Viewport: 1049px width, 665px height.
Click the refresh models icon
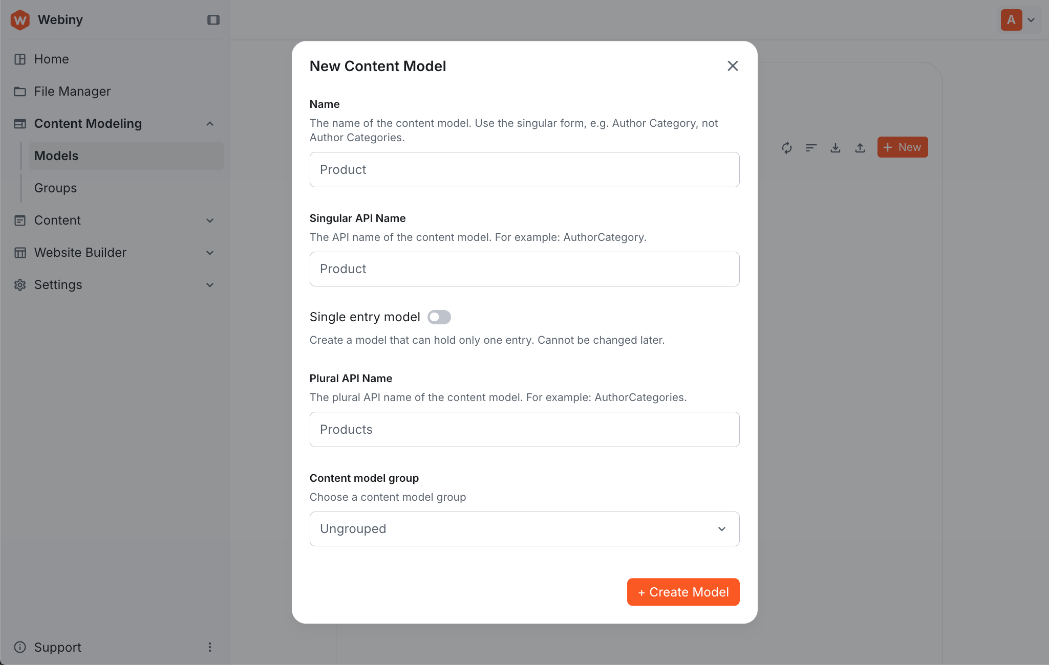tap(787, 147)
